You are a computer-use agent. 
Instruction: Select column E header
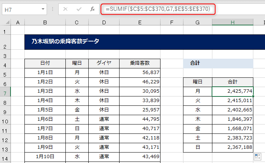(140, 22)
